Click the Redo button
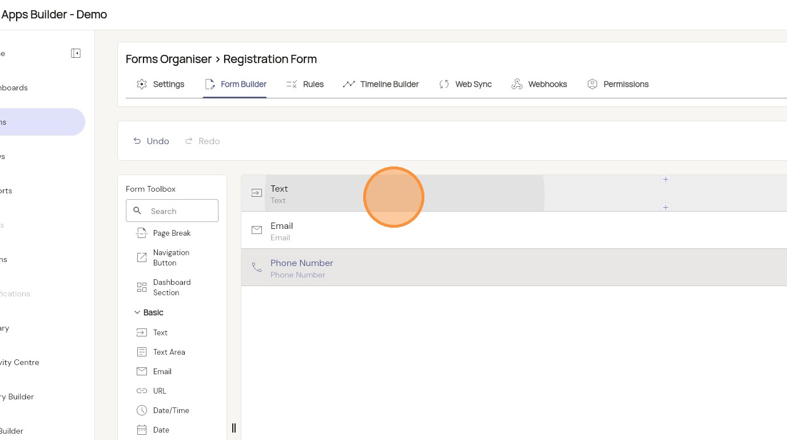This screenshot has width=787, height=440. tap(202, 141)
